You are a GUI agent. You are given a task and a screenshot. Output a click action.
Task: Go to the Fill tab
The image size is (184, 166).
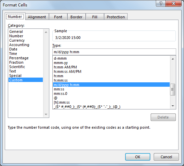95,17
